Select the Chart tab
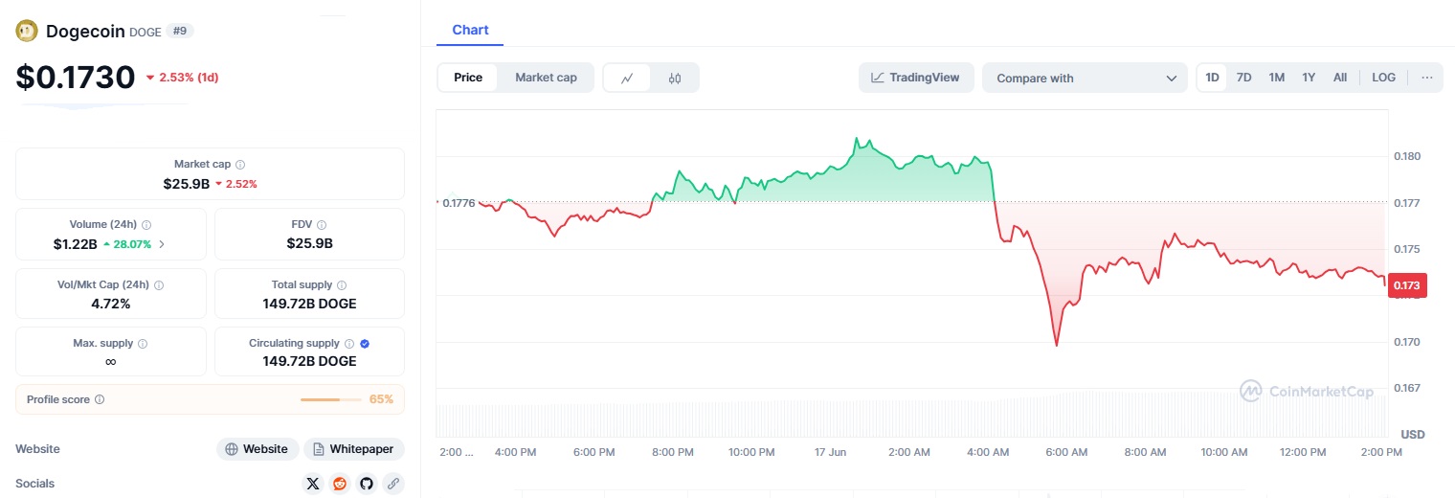The image size is (1455, 498). click(470, 30)
